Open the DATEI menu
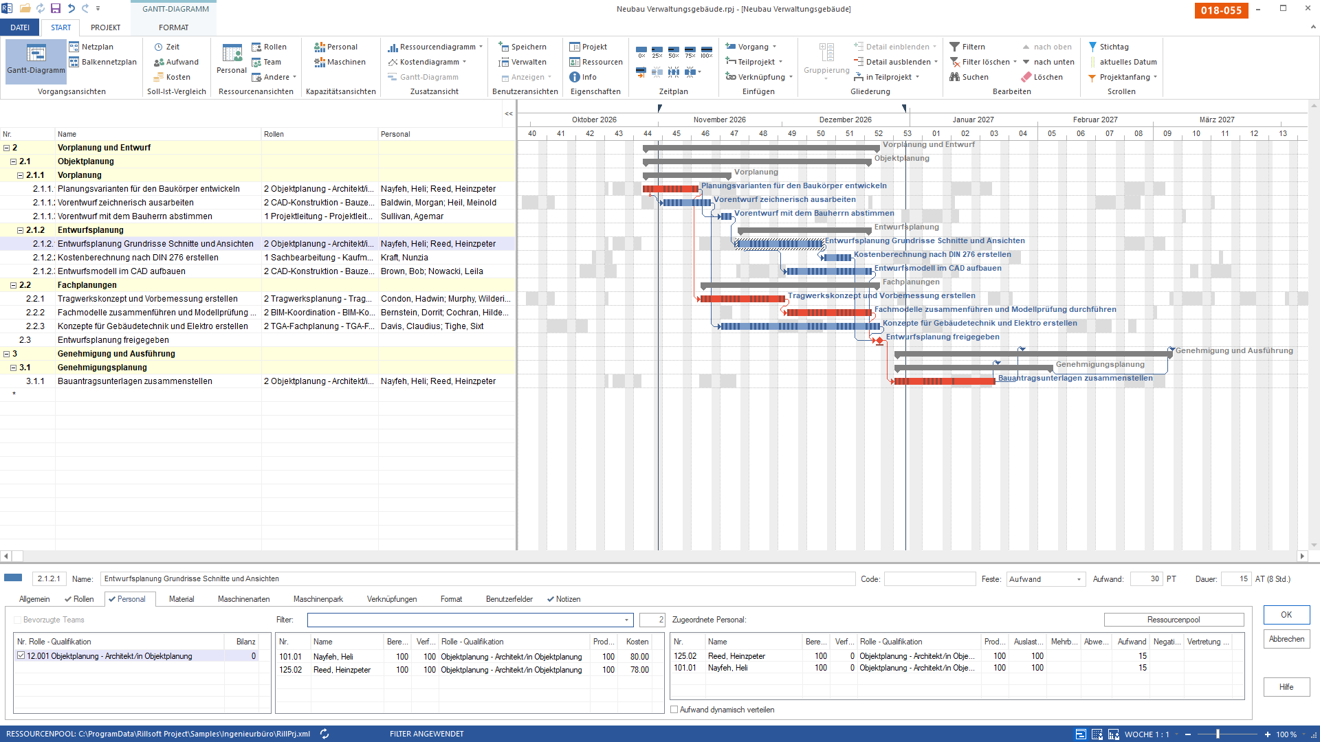Image resolution: width=1320 pixels, height=742 pixels. [20, 27]
